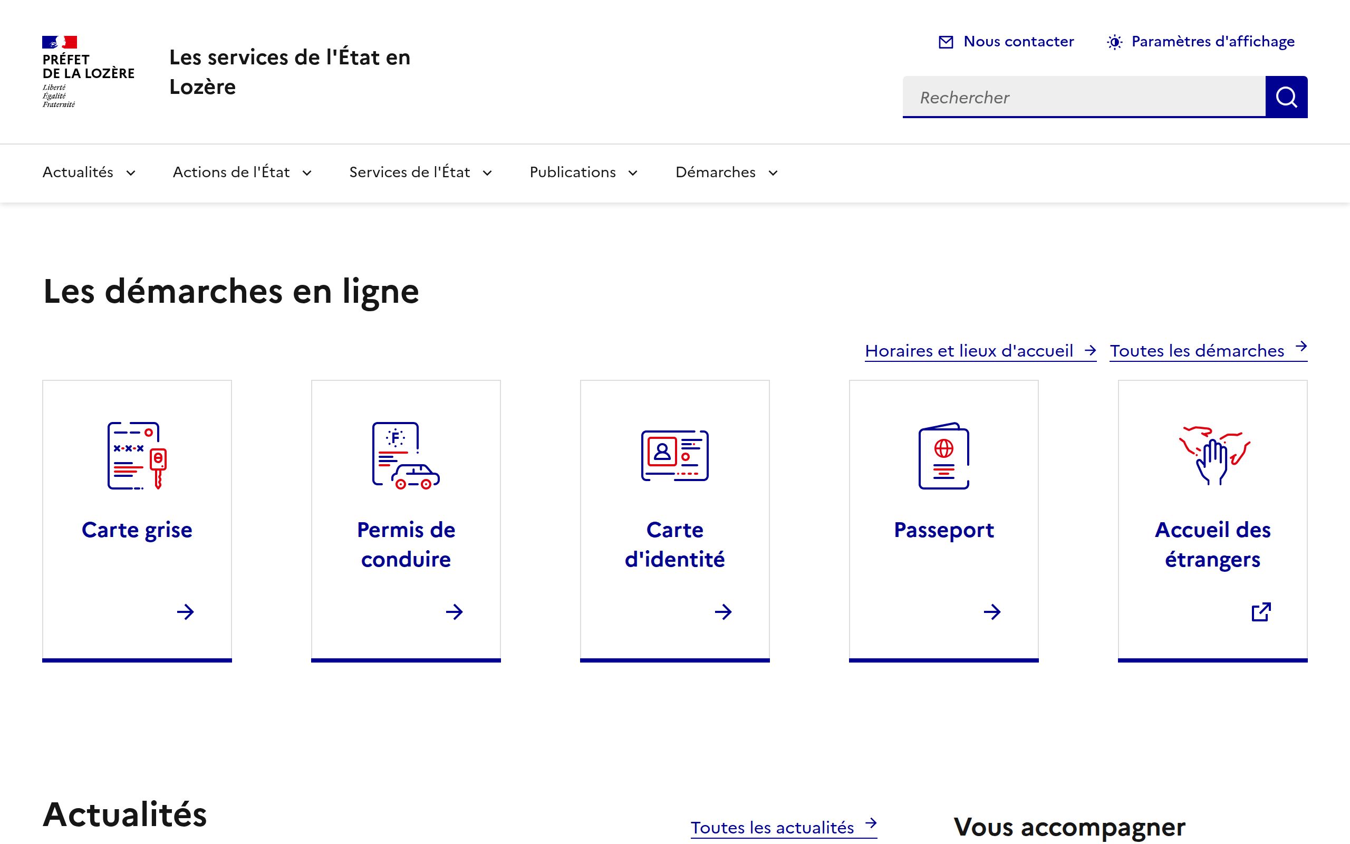Click the Accueil des étrangers hands icon

click(x=1213, y=455)
